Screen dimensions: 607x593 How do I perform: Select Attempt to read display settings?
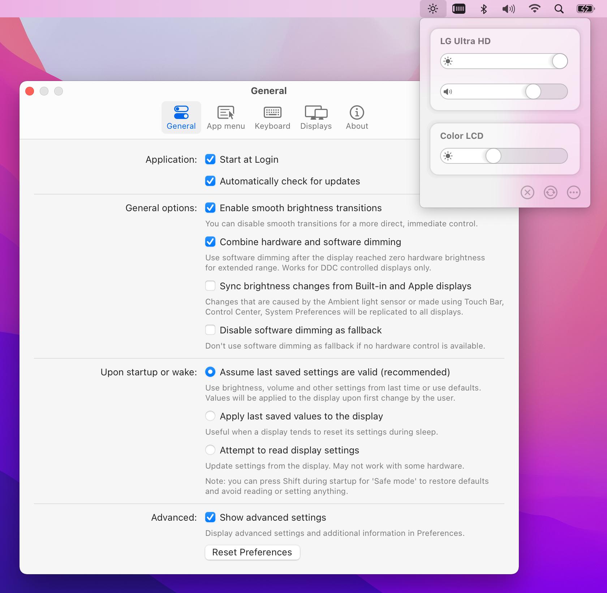[x=210, y=450]
